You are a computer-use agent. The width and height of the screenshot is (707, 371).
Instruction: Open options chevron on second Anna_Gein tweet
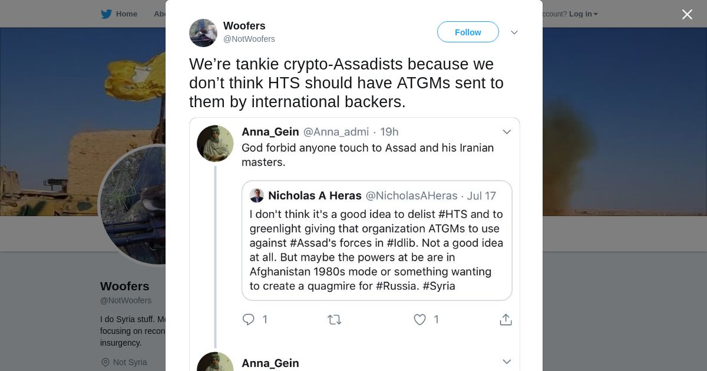(506, 362)
